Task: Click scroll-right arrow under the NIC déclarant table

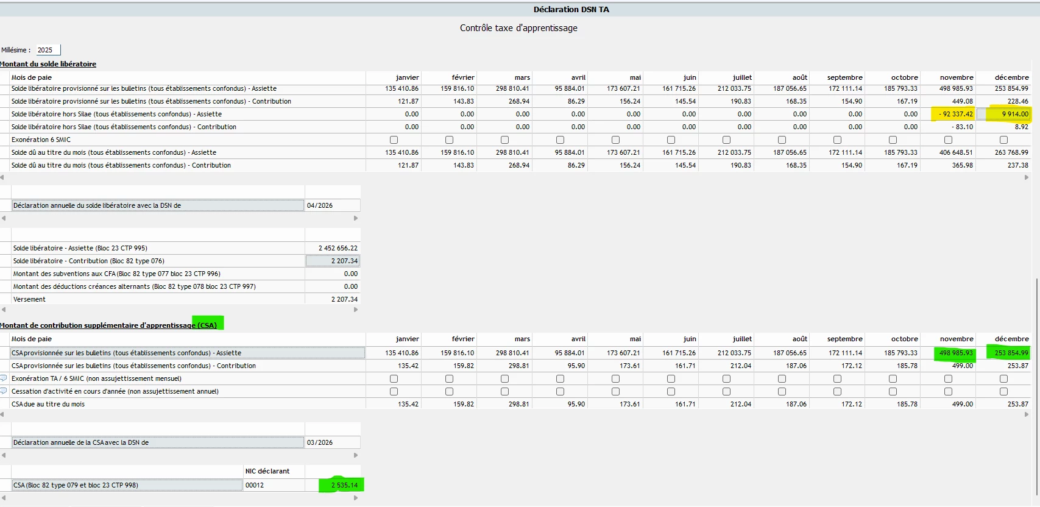Action: pyautogui.click(x=356, y=497)
